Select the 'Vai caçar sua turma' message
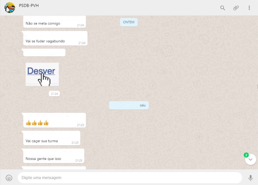Image resolution: width=258 pixels, height=185 pixels. tap(42, 141)
